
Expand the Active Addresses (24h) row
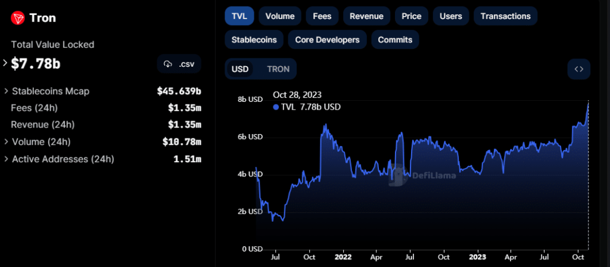[x=6, y=159]
